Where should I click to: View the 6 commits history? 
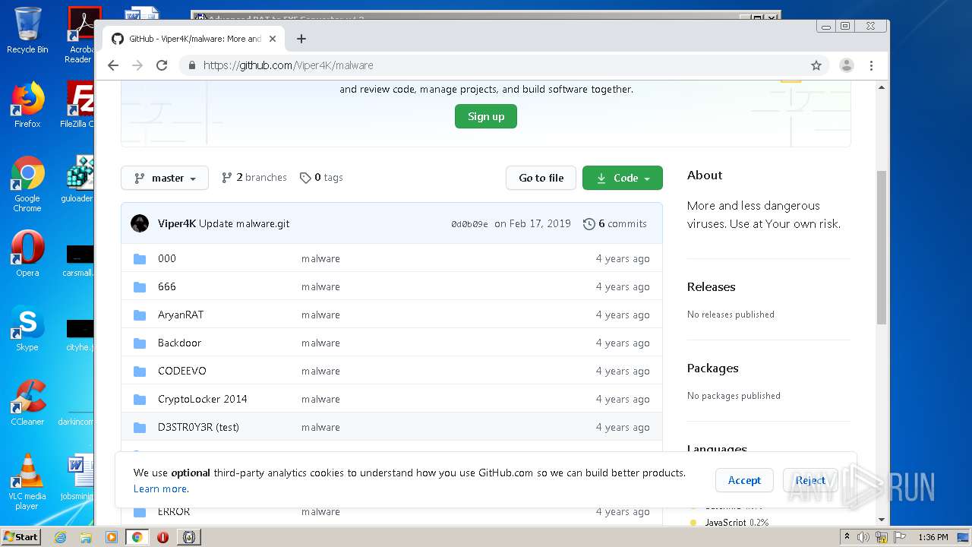pyautogui.click(x=615, y=223)
